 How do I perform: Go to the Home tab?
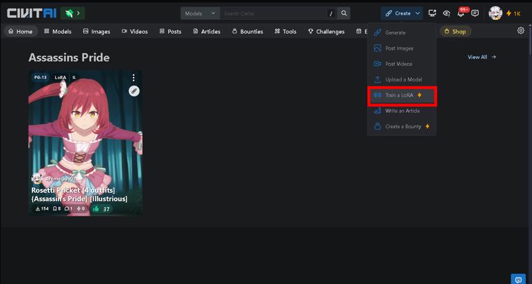point(21,31)
